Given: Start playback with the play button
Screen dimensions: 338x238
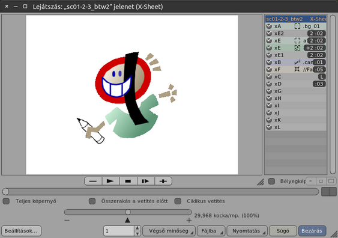Looking at the screenshot, I should tap(110, 181).
